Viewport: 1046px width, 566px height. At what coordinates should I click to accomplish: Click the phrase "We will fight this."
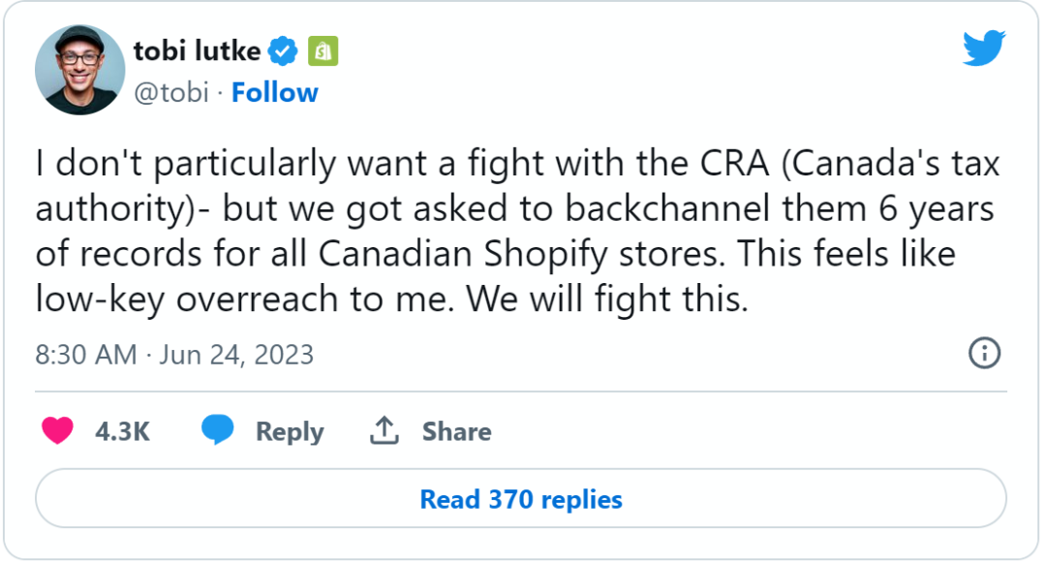click(608, 299)
